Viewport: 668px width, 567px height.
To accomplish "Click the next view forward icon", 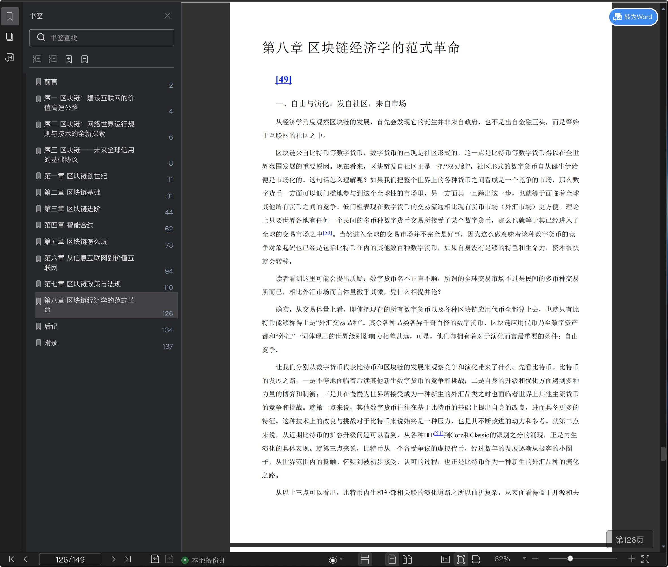I will [x=169, y=559].
